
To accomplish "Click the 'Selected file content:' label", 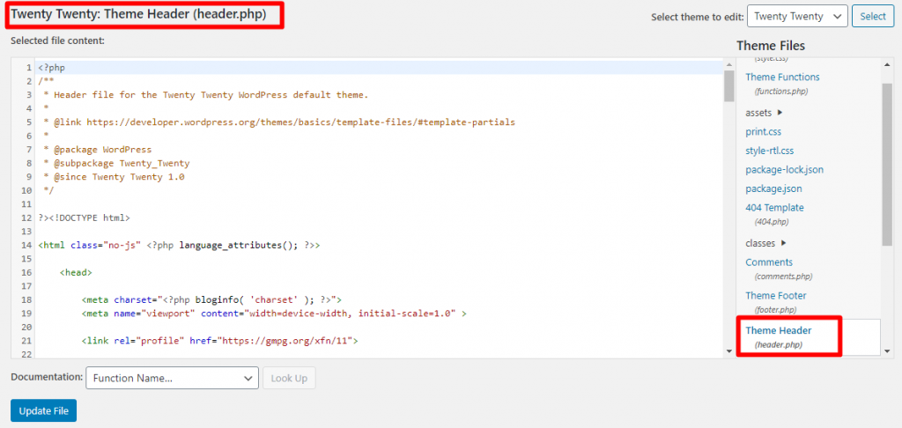I will point(57,41).
